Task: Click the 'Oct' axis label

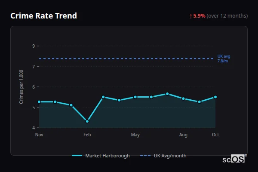Action: tap(215, 135)
